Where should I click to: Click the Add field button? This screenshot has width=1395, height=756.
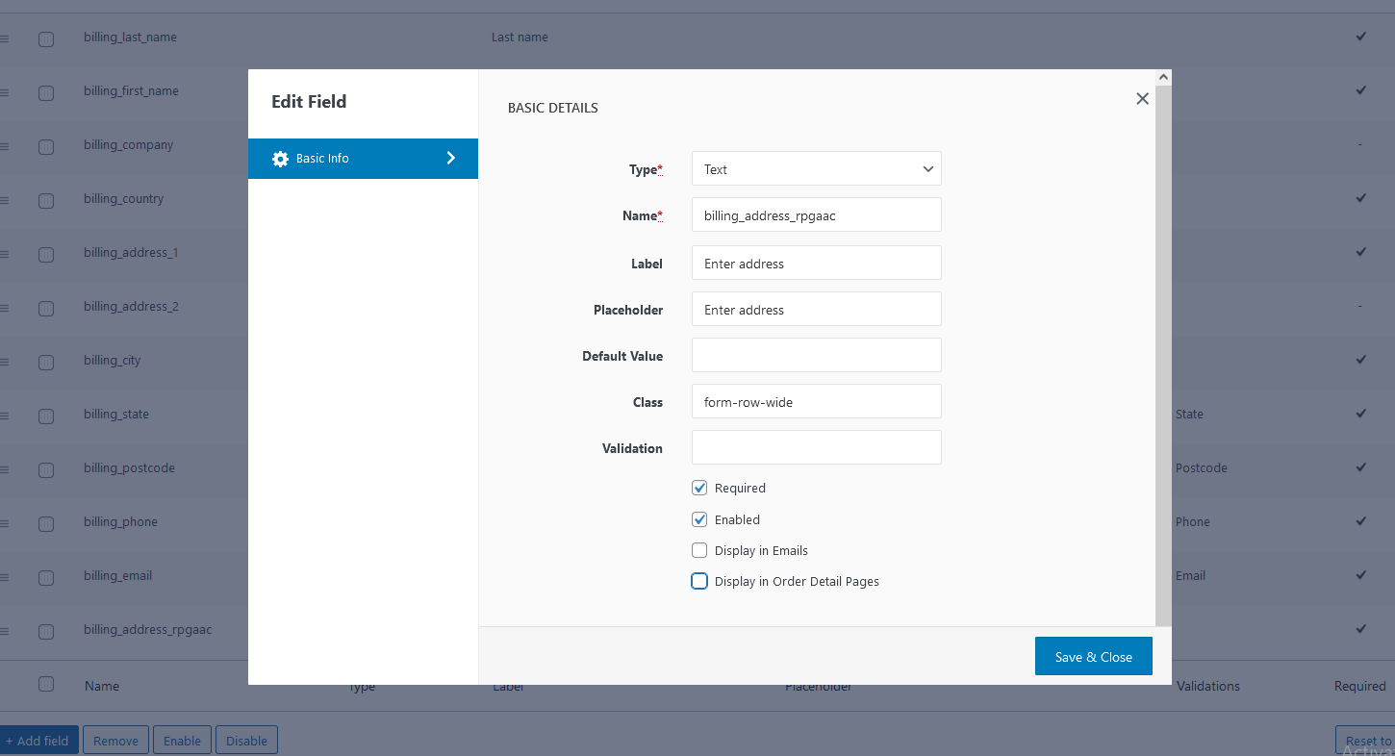pos(38,741)
